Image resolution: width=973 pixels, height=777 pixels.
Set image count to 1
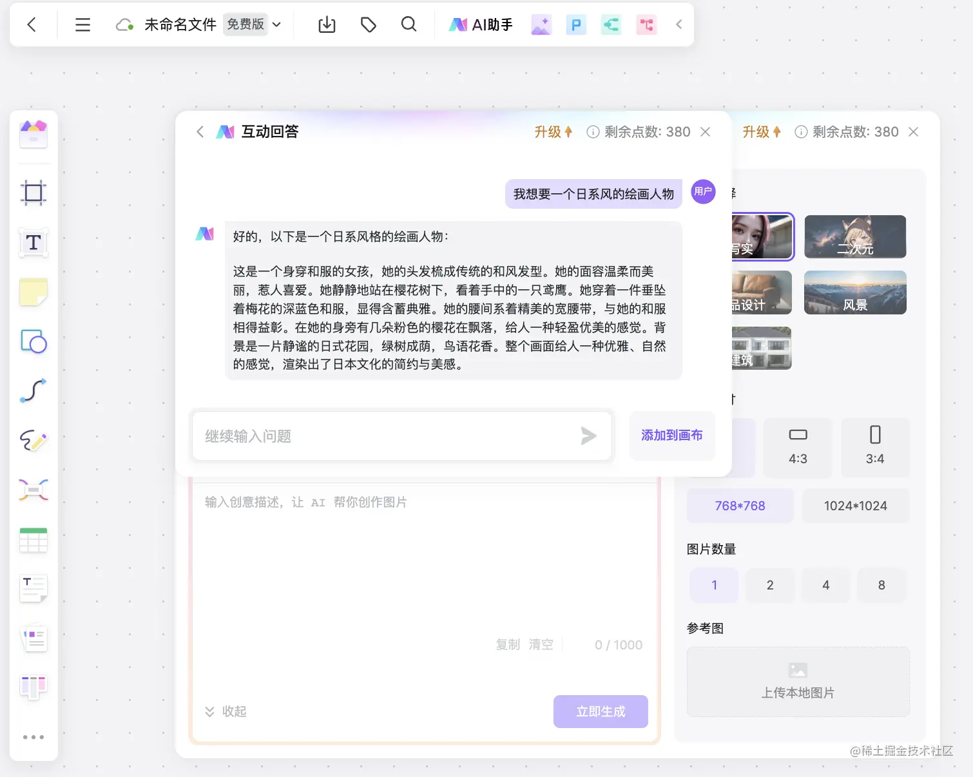click(x=714, y=585)
